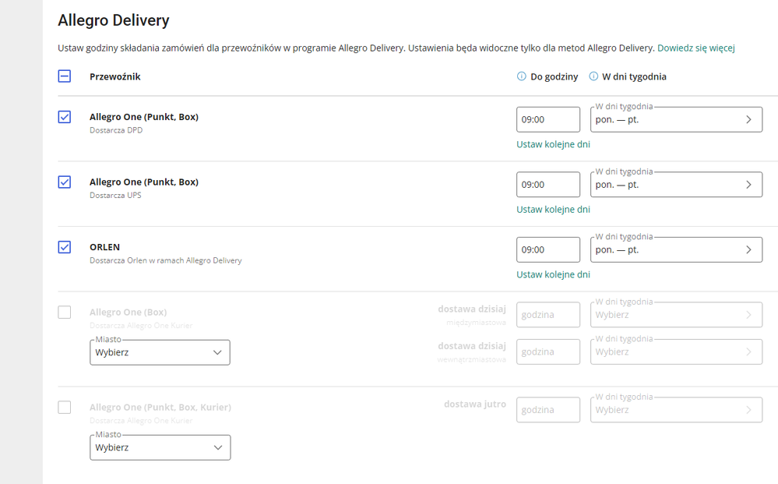Open weekdays selector for ORLEN row
The image size is (778, 484).
coord(676,249)
